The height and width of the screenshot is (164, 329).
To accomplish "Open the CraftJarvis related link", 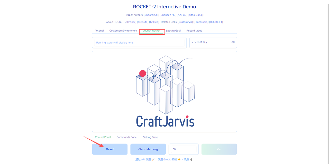I will coord(185,22).
